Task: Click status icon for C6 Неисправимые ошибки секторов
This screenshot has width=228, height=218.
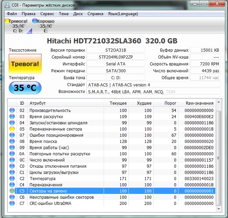Action: pyautogui.click(x=12, y=197)
